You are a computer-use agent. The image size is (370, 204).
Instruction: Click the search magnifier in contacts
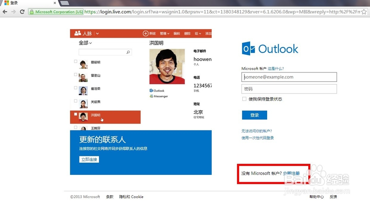tap(128, 52)
